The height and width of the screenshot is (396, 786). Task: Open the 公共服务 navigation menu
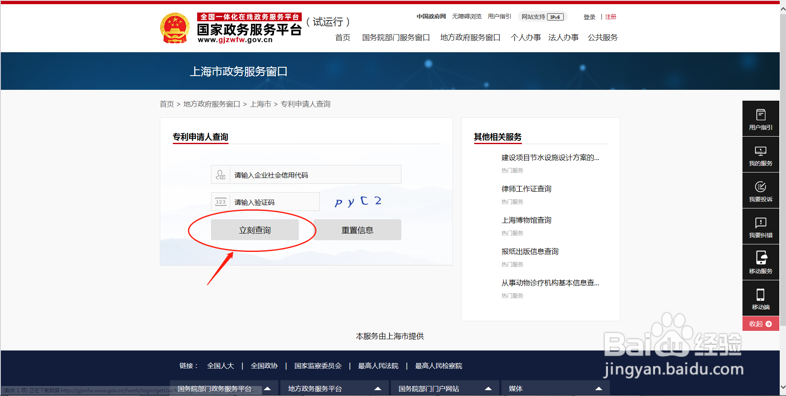tap(602, 37)
